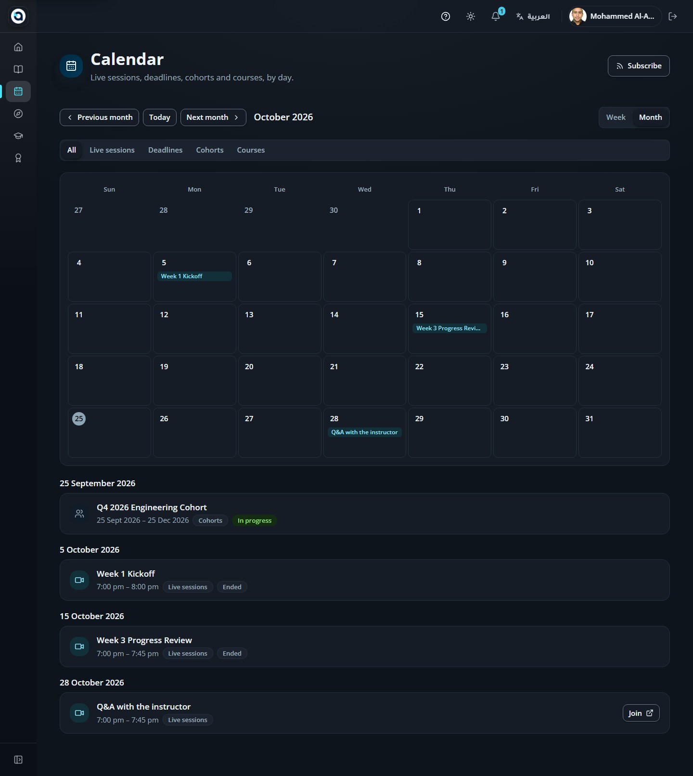Open Q&A with the instructor calendar chip

pyautogui.click(x=364, y=432)
